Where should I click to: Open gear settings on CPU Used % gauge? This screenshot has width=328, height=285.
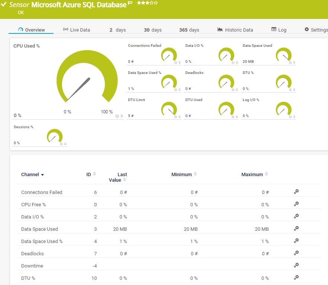click(117, 116)
